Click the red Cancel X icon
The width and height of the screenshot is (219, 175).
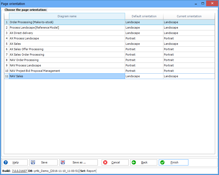point(105,162)
